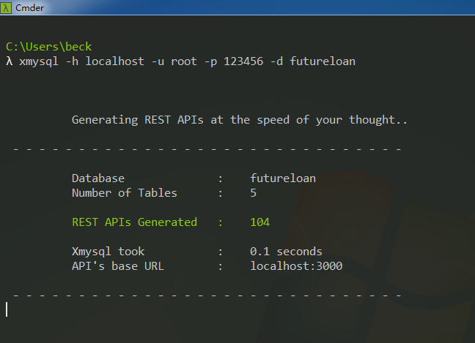The height and width of the screenshot is (343, 475).
Task: Click the Cmder window title text
Action: (31, 7)
